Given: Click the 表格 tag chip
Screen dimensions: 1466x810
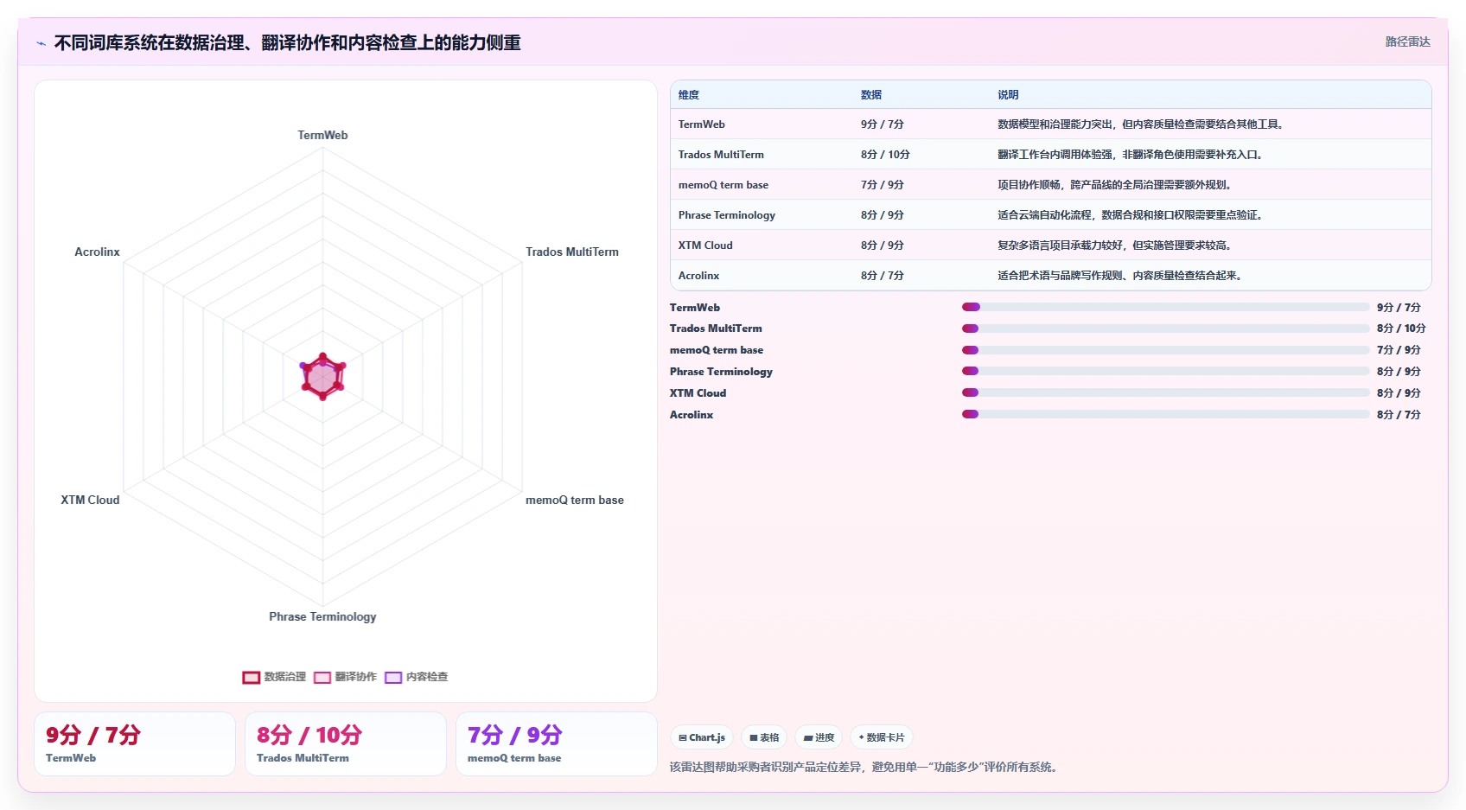Looking at the screenshot, I should coord(764,737).
